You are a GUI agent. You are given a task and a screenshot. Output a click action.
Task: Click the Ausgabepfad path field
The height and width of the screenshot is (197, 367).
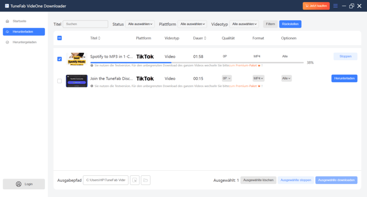pyautogui.click(x=106, y=180)
